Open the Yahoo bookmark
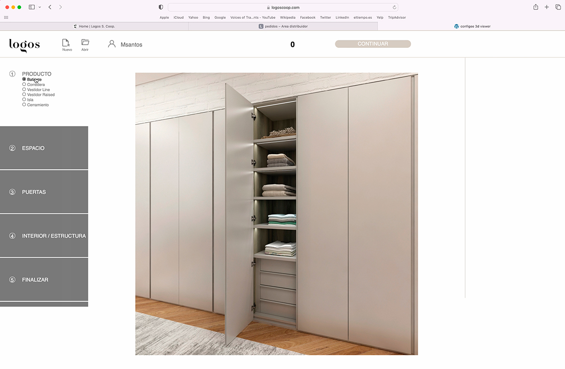565x369 pixels. coord(193,17)
